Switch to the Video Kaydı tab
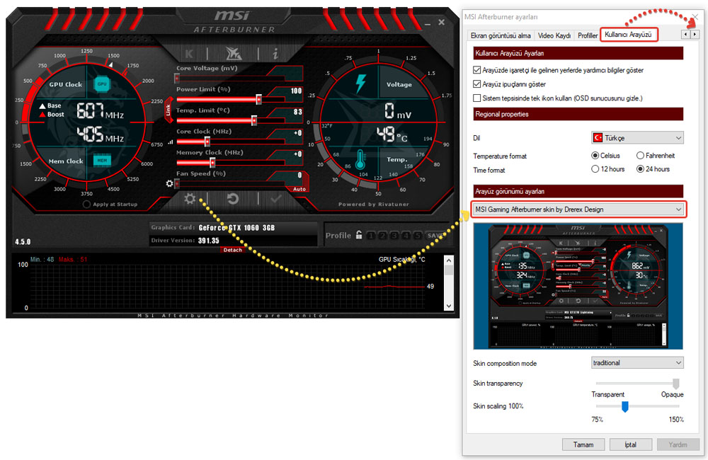The image size is (708, 460). [554, 35]
